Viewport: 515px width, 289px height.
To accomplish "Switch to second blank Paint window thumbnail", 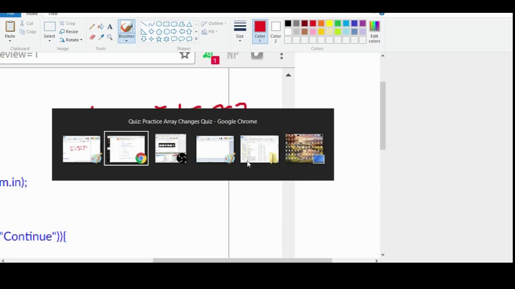I will tap(215, 149).
